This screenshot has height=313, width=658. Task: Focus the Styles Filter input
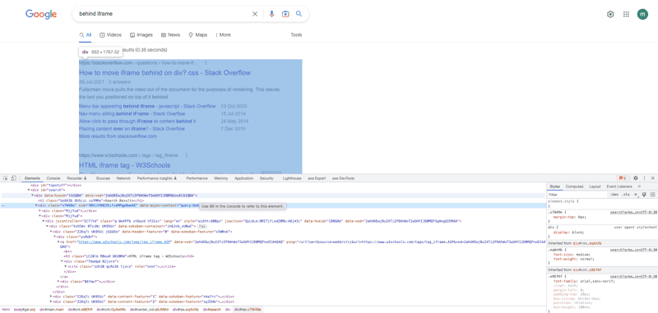(x=578, y=195)
